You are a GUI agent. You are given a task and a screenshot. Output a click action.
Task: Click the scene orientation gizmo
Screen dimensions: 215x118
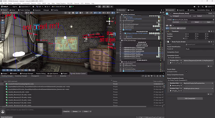[109, 21]
